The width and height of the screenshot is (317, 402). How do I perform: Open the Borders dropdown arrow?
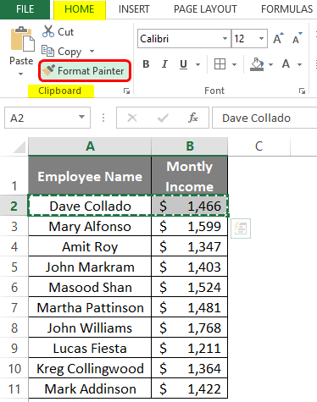[x=234, y=64]
